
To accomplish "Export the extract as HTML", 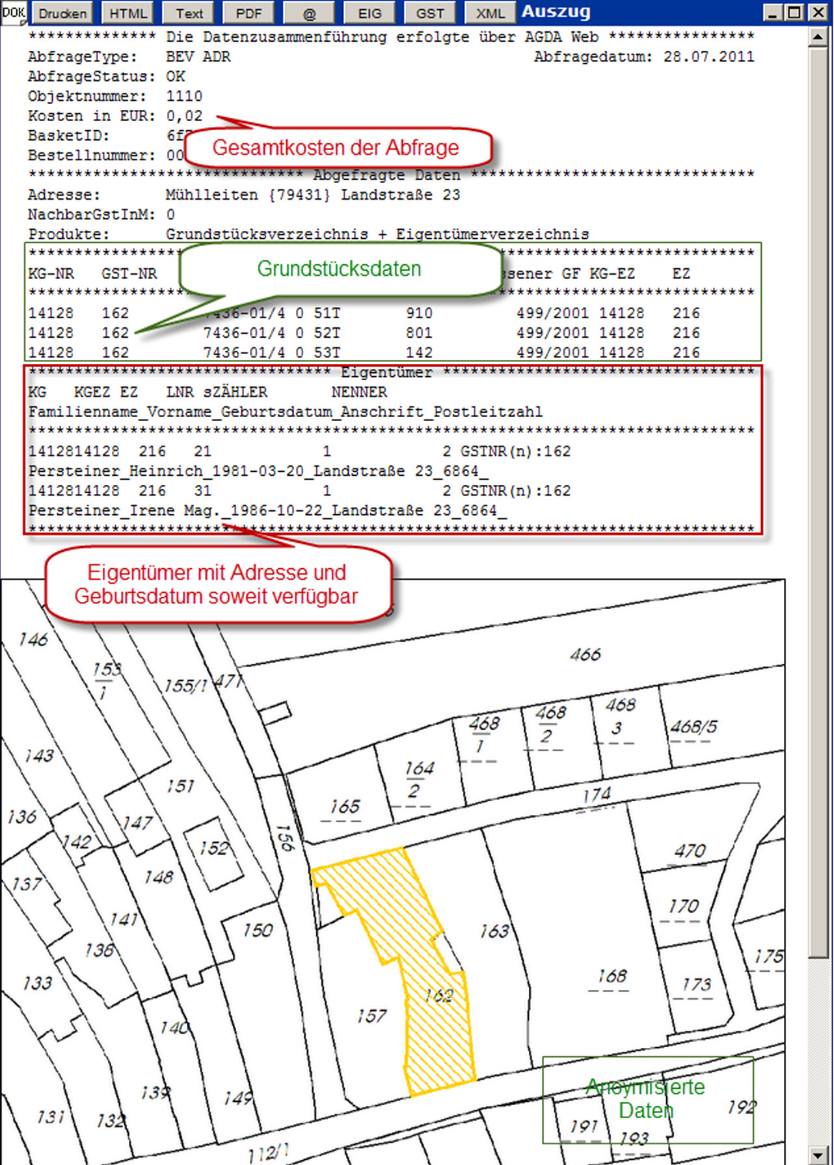I will tap(128, 13).
